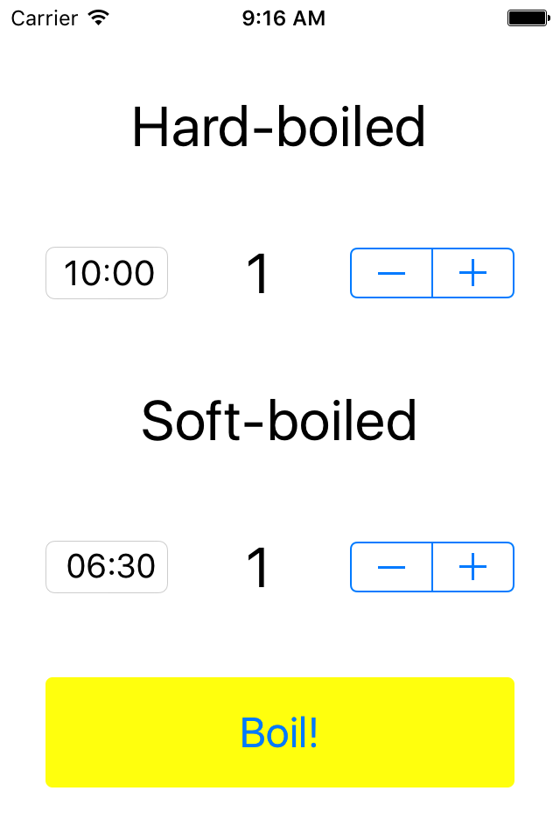Tap the Wi-Fi signal icon in status bar
This screenshot has width=560, height=840.
99,18
